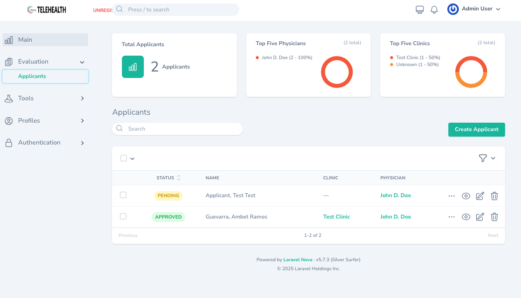
Task: Delete the Applicant, Test Test row
Action: (494, 196)
